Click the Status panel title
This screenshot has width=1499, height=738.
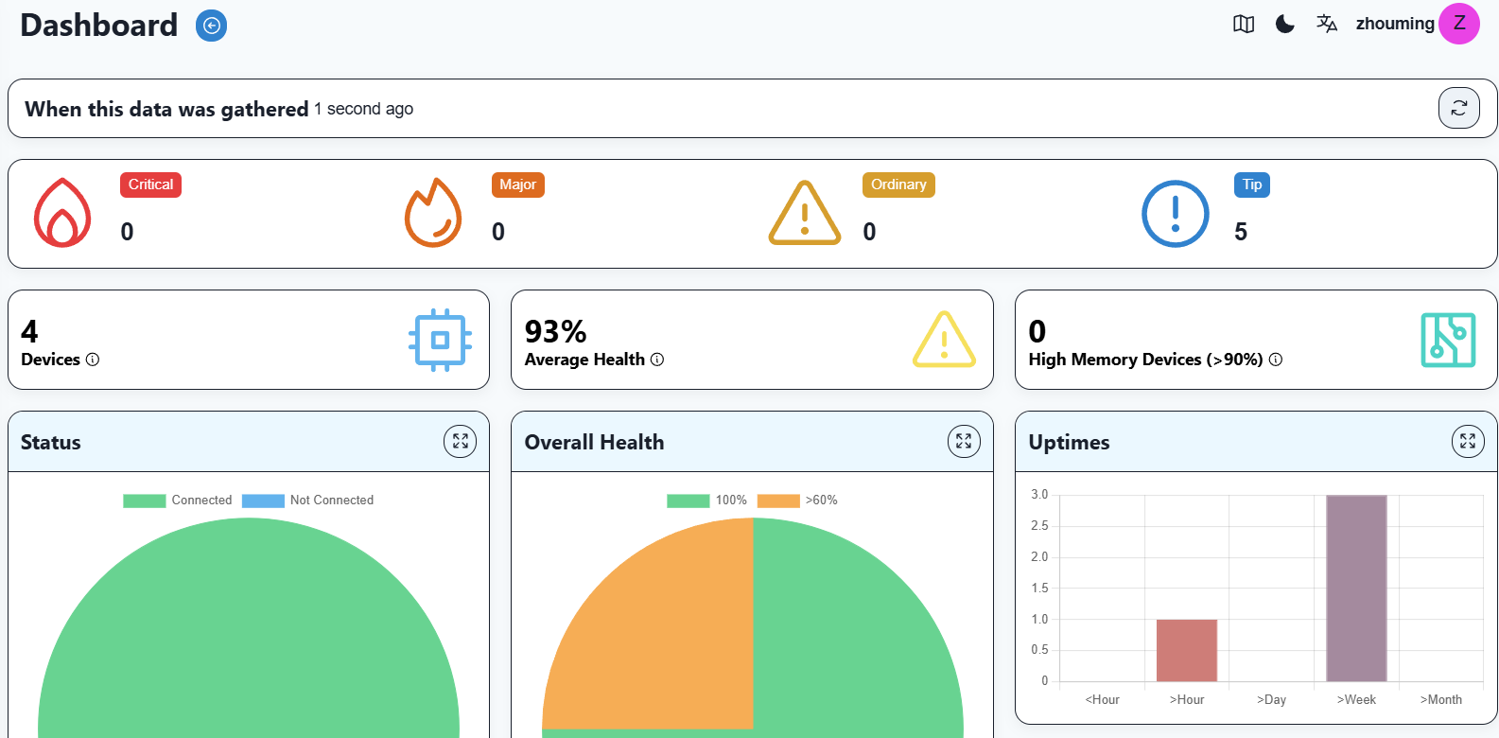coord(51,442)
